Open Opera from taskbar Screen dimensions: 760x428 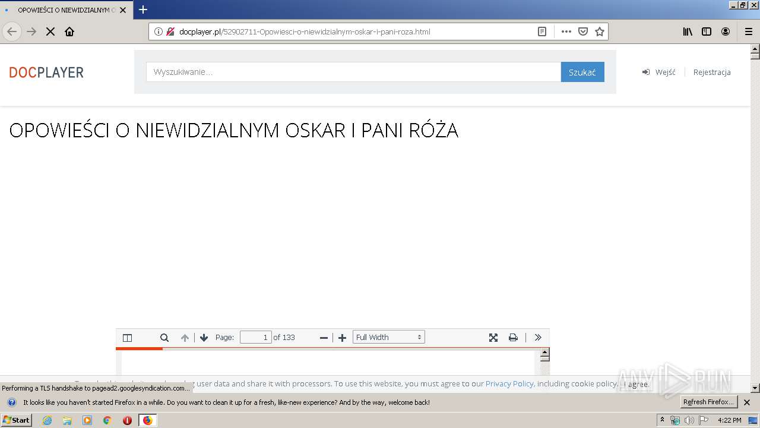[127, 420]
